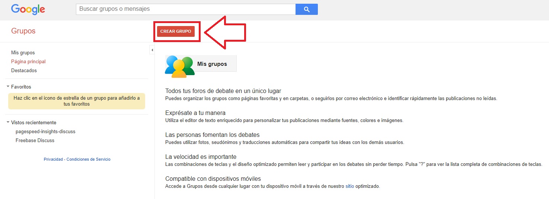Open Destacados in the sidebar
Image resolution: width=549 pixels, height=199 pixels.
pyautogui.click(x=24, y=71)
